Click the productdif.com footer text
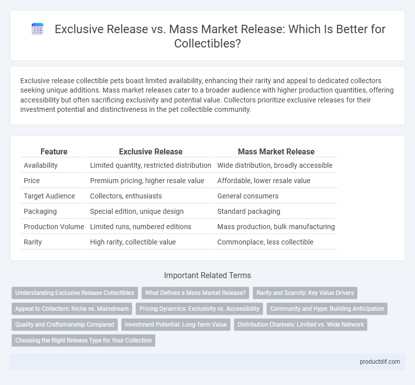Image resolution: width=415 pixels, height=385 pixels. click(x=379, y=362)
